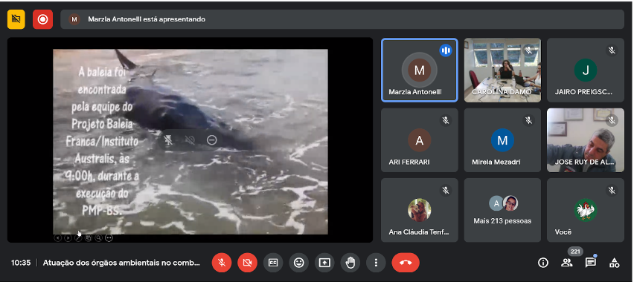Open the Mais 213 pessoas tile
This screenshot has width=634, height=282.
pos(502,210)
